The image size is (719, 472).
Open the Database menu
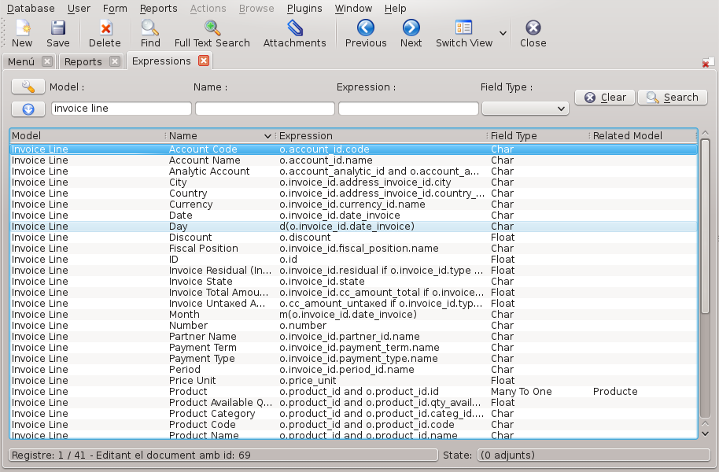(31, 8)
